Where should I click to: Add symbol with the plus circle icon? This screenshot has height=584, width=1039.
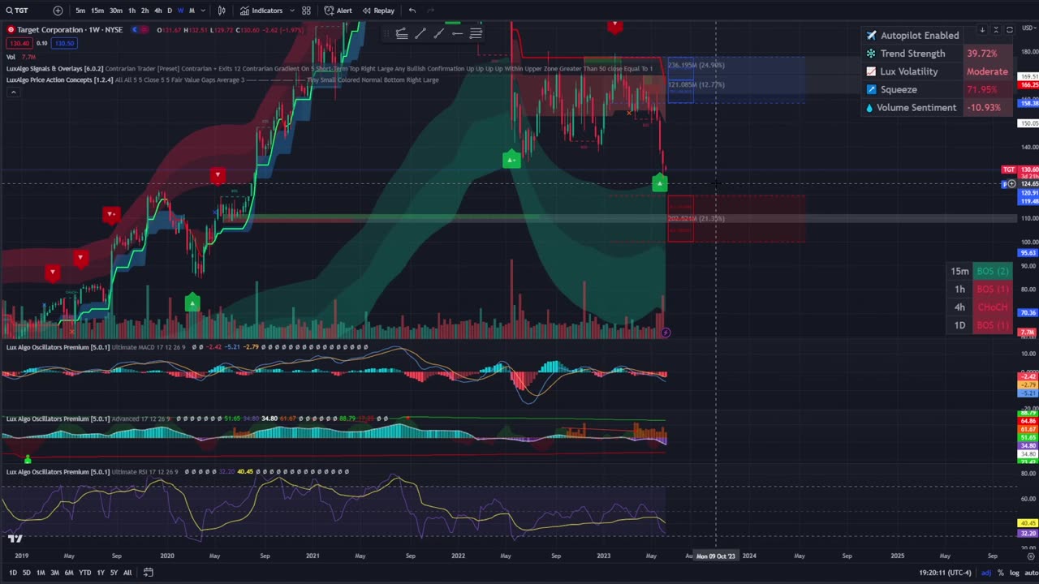click(58, 11)
